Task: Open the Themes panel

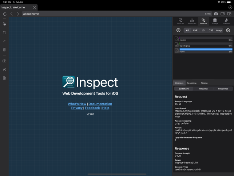Action: (x=226, y=21)
